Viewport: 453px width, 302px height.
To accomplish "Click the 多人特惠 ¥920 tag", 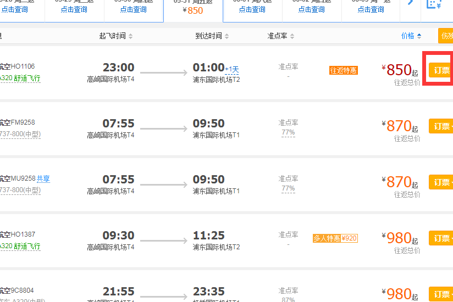I will 335,238.
